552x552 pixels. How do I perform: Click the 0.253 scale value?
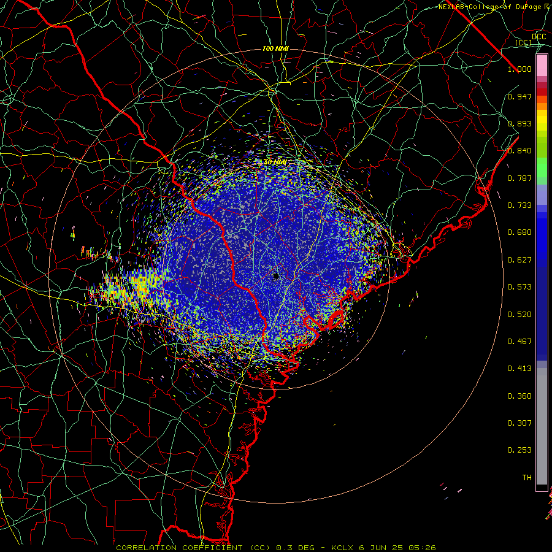[x=519, y=450]
